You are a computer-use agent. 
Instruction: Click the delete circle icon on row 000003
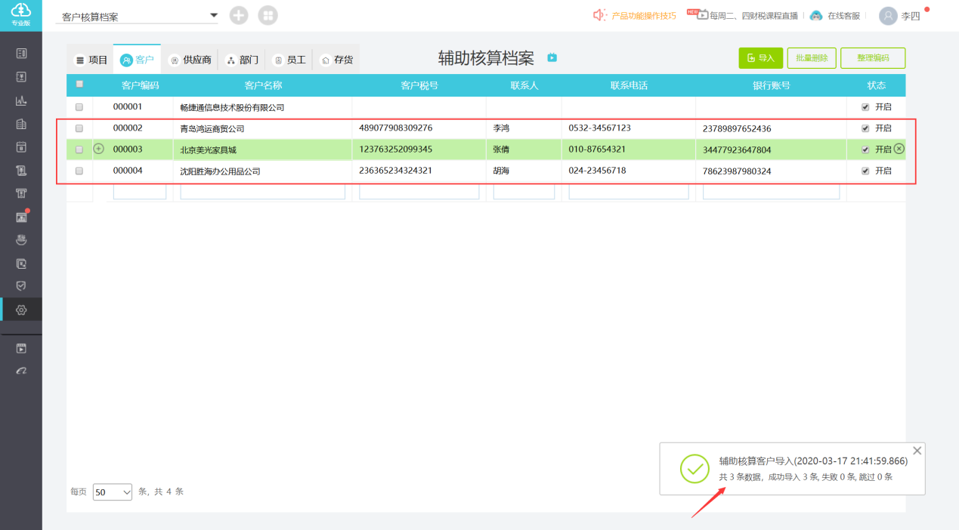click(899, 149)
